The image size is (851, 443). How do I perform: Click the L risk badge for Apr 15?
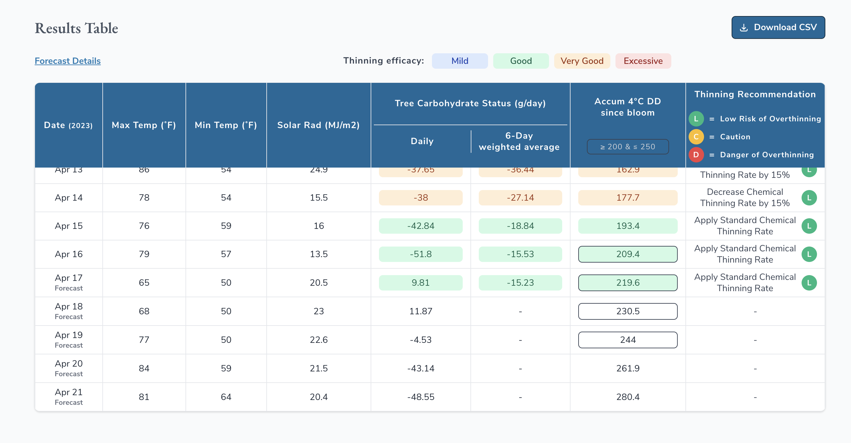[x=809, y=226]
